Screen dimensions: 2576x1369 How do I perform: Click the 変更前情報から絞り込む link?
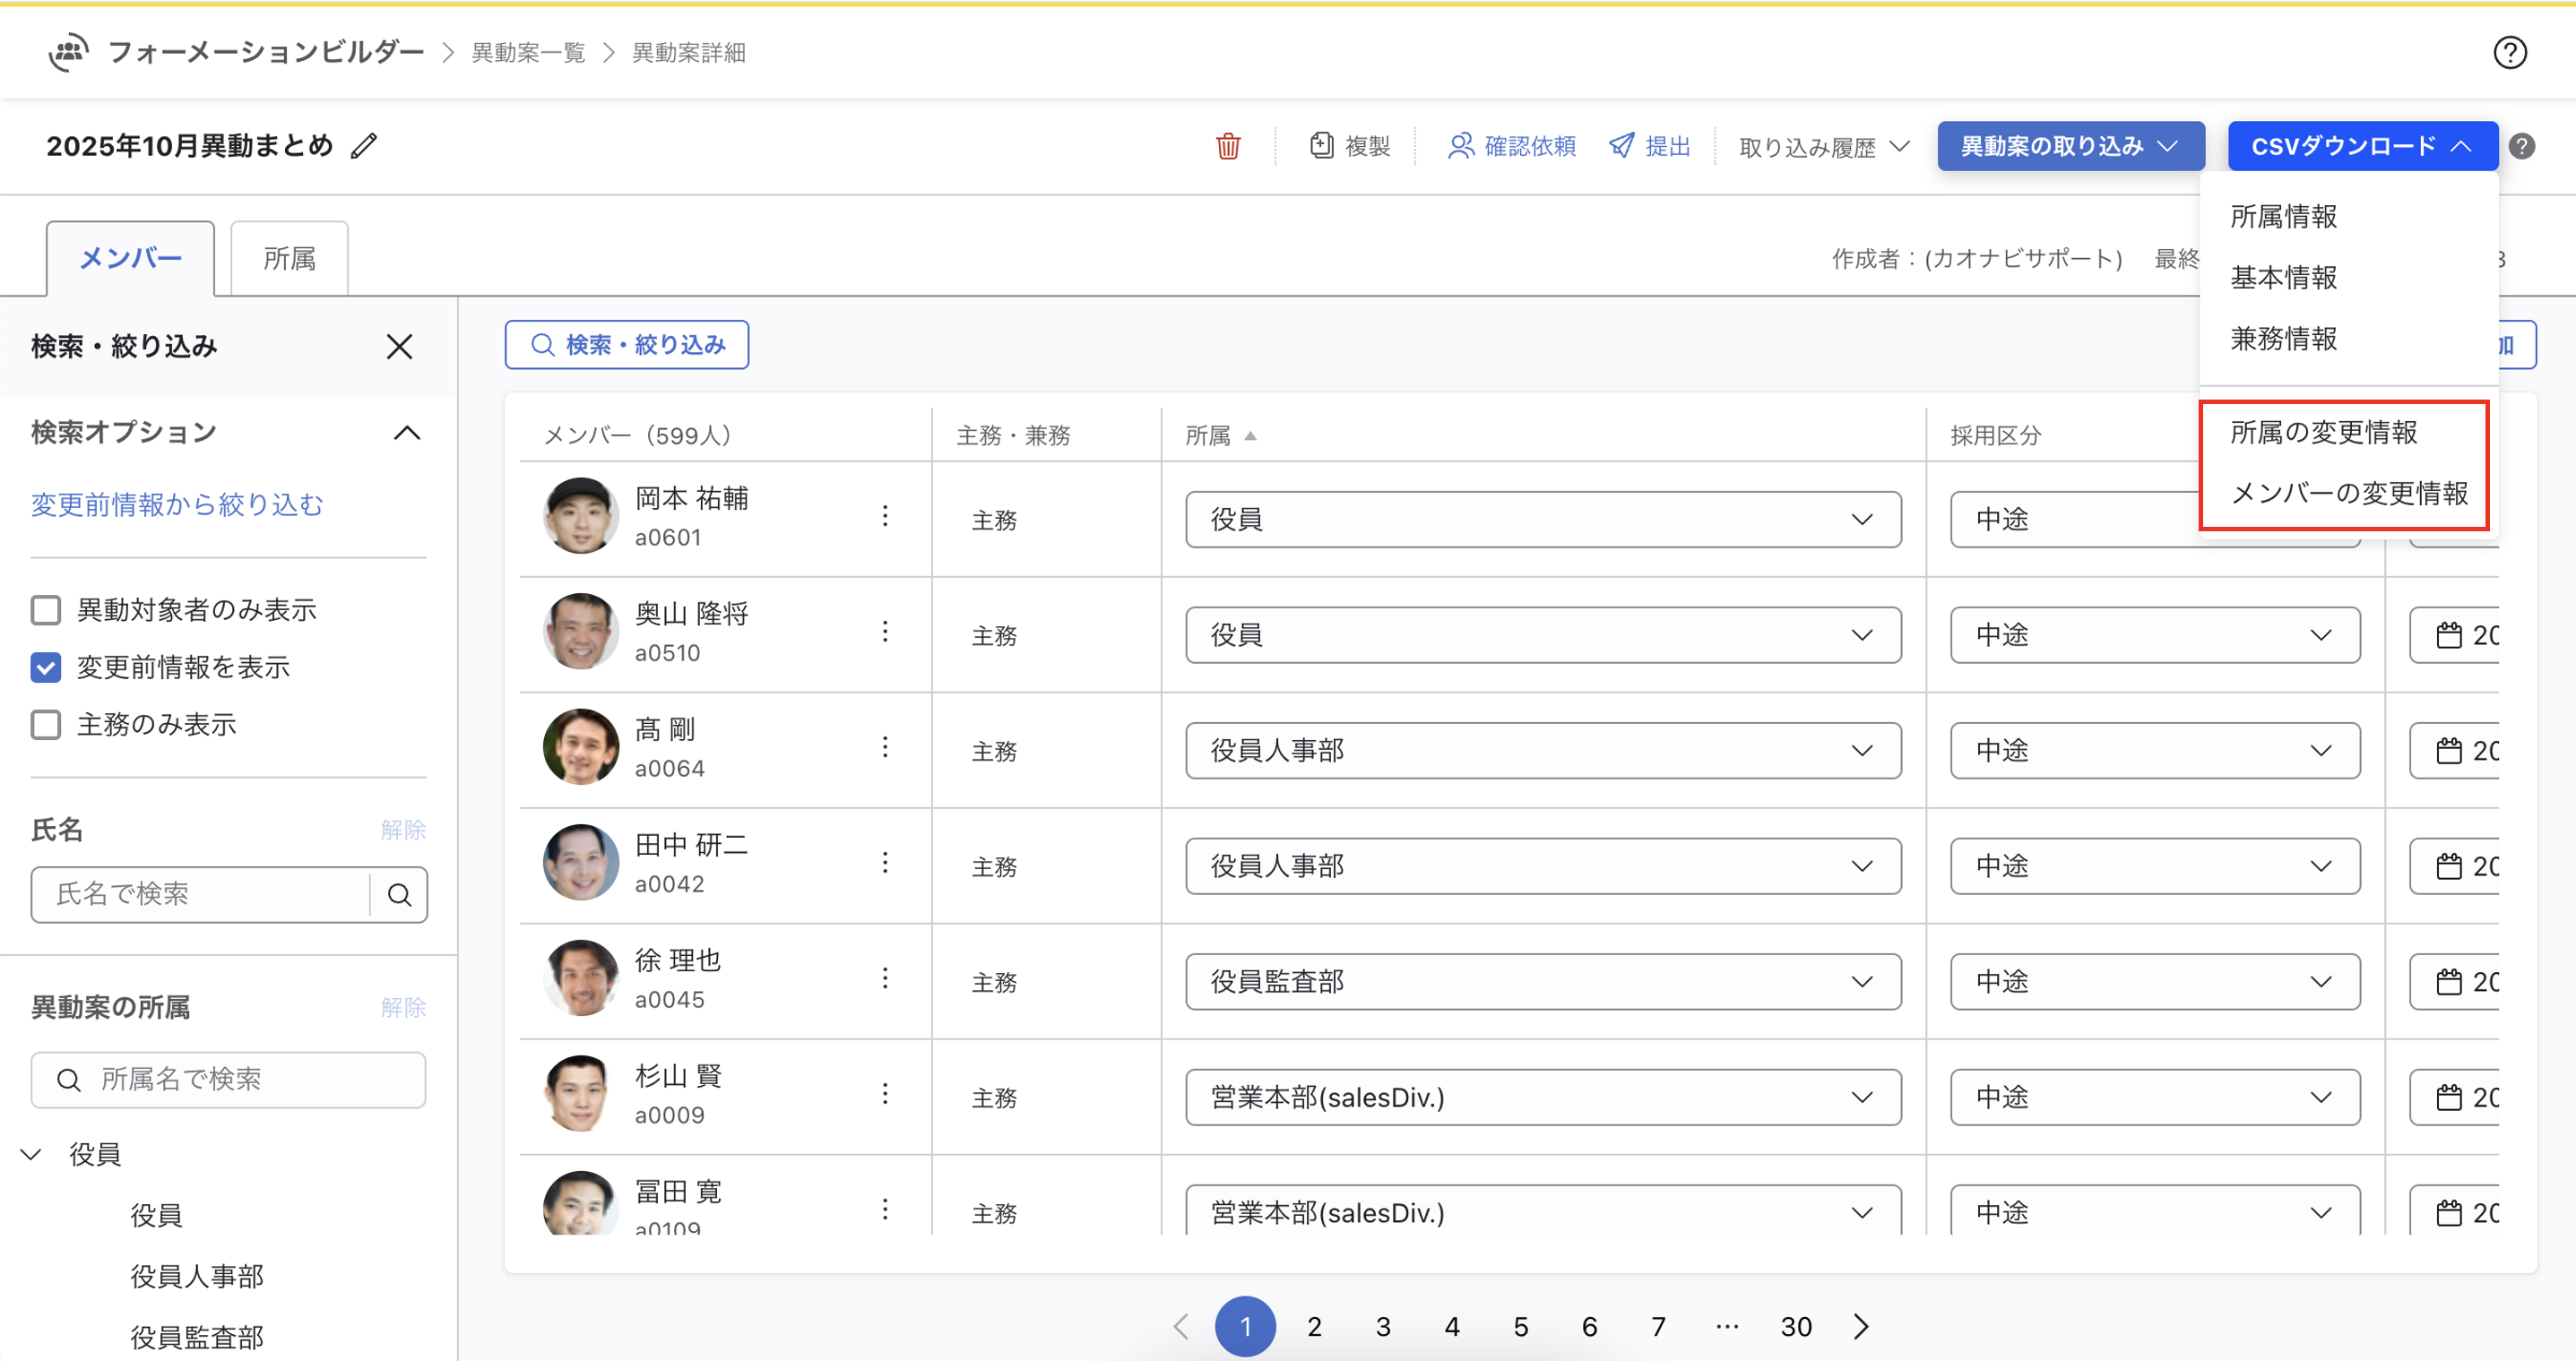177,504
